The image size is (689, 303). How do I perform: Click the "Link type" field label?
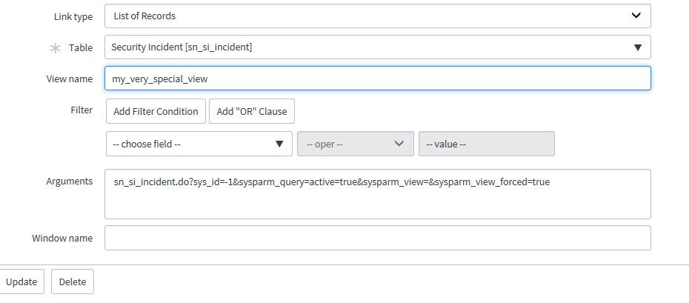pyautogui.click(x=73, y=16)
